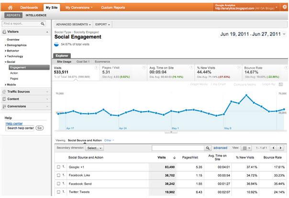Viewport: 289px width, 198px height.
Task: Open help icon on Pages / Visit metric
Action: click(x=144, y=68)
